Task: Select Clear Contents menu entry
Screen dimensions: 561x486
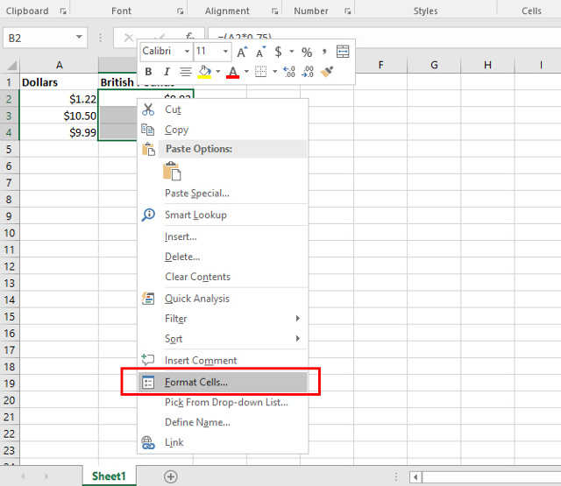Action: point(223,277)
